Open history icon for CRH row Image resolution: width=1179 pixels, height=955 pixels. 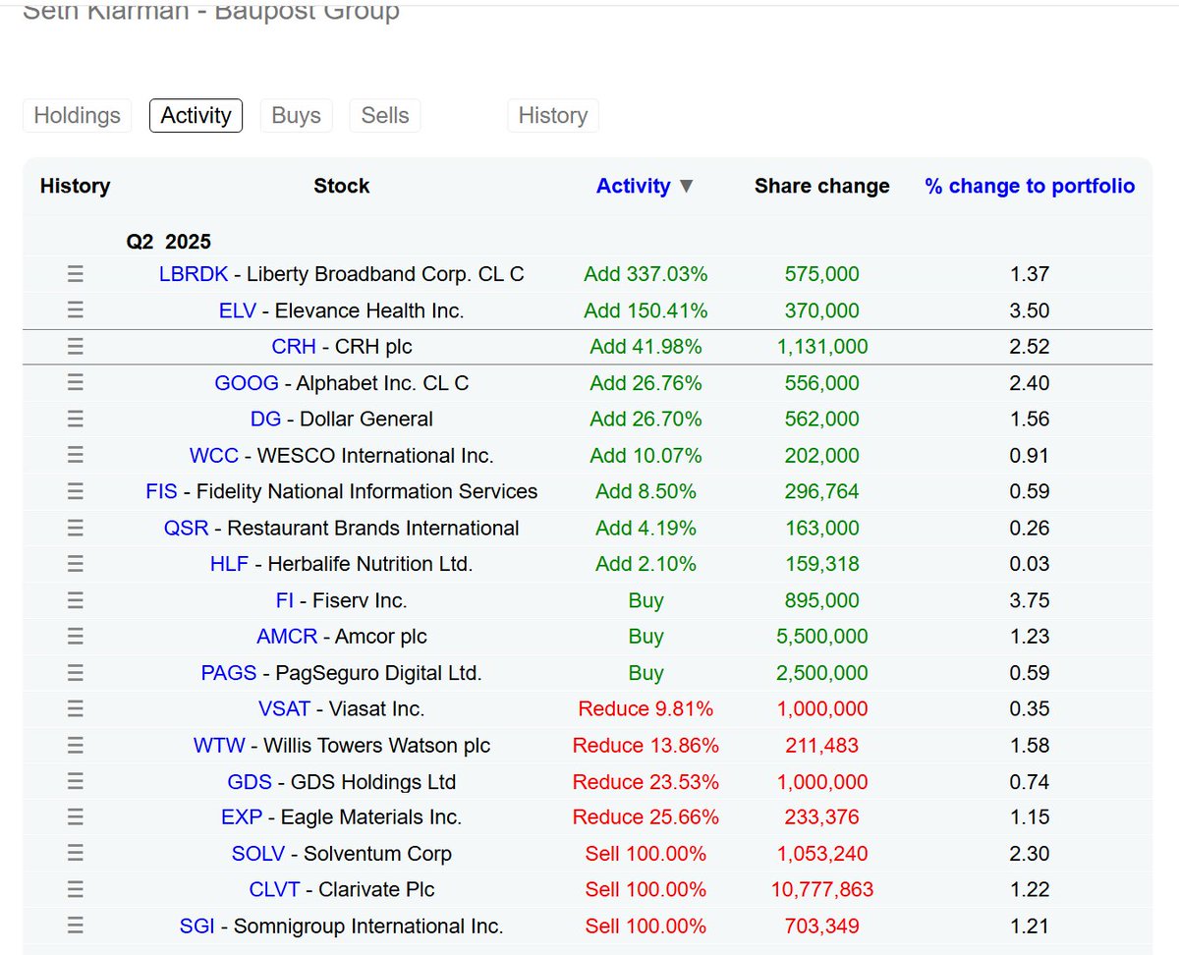pos(76,347)
